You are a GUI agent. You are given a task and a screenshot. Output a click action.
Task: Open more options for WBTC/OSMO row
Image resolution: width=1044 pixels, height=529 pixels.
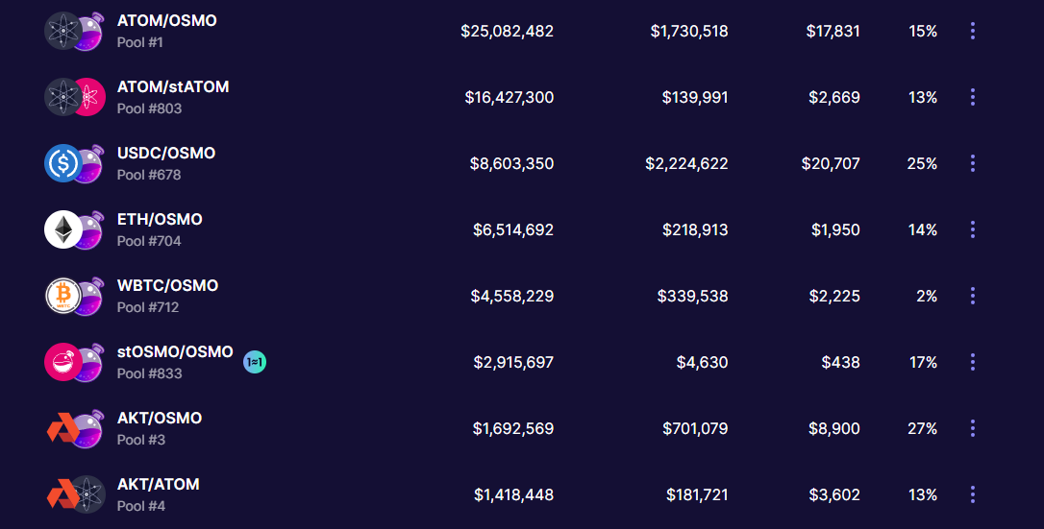[973, 296]
